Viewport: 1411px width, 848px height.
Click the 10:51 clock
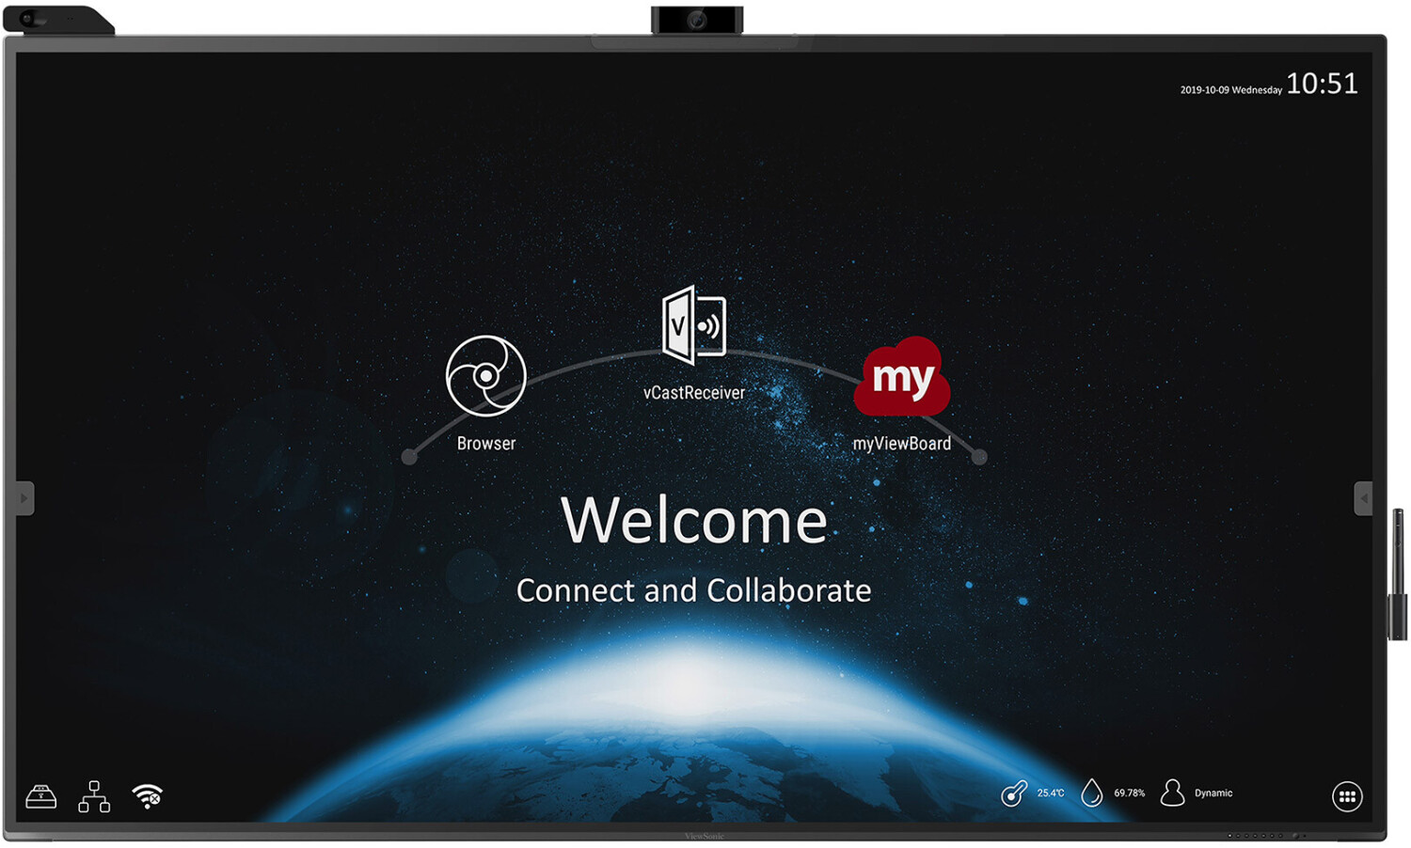coord(1322,84)
